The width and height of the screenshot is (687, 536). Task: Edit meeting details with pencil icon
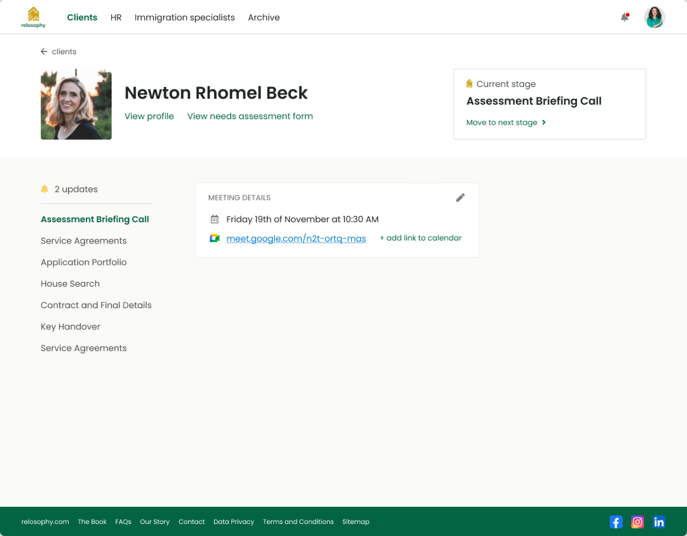460,198
